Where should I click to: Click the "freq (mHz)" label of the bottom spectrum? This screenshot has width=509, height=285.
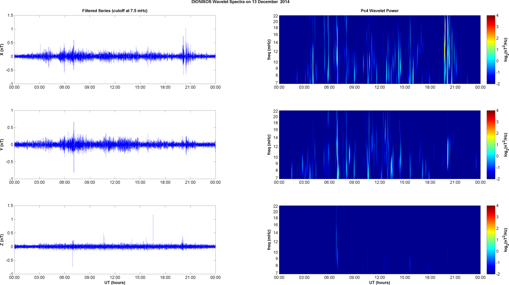coord(269,240)
